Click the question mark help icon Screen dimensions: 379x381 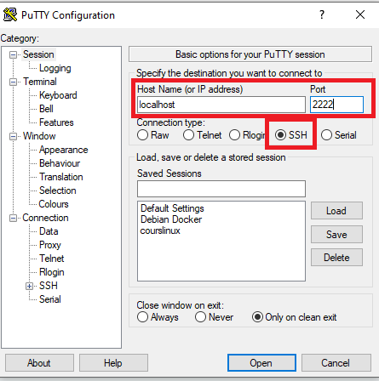pyautogui.click(x=322, y=14)
